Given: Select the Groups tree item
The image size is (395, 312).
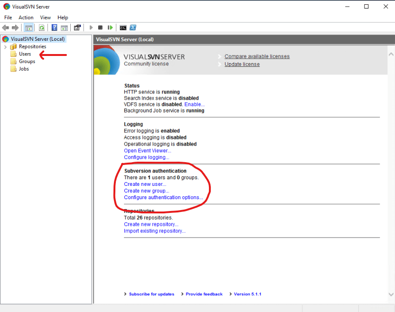Looking at the screenshot, I should pos(27,61).
